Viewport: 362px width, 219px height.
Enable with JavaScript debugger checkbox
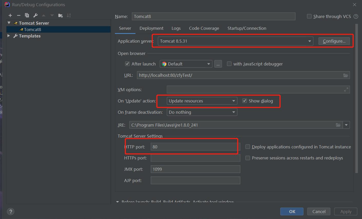[229, 64]
